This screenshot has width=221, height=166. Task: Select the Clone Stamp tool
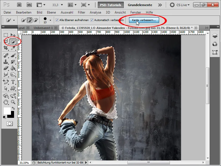click(6, 62)
